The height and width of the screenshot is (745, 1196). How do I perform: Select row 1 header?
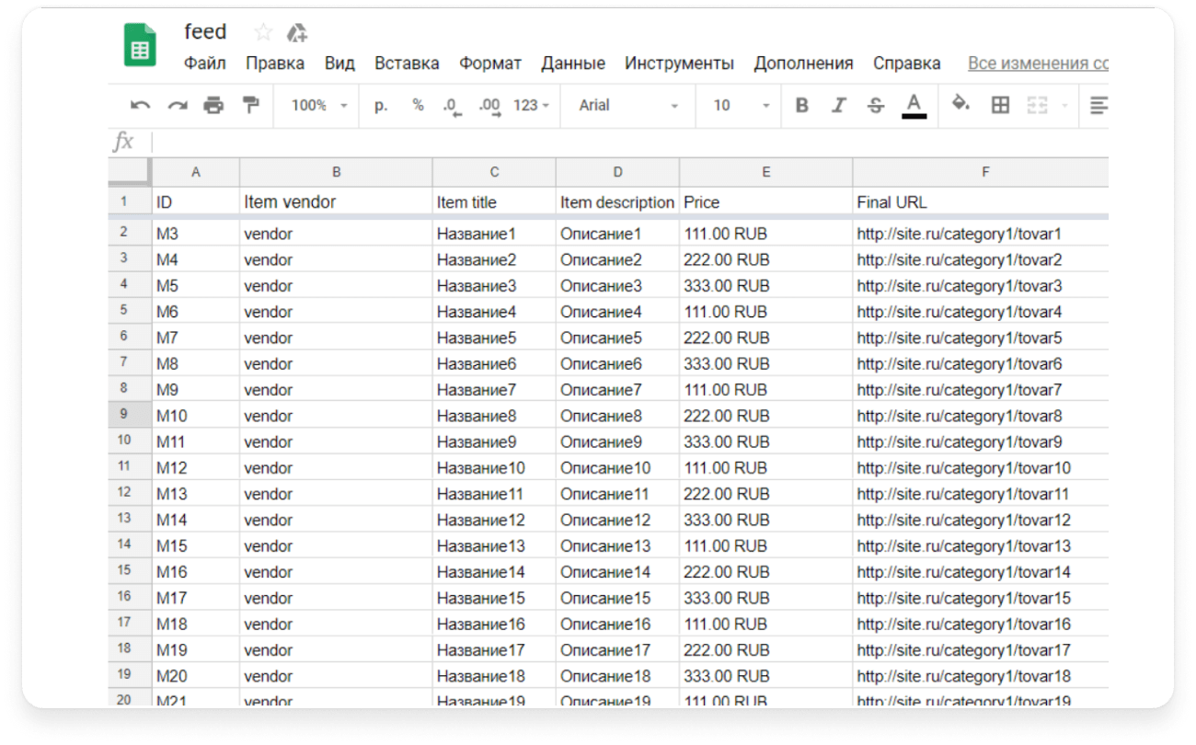[x=130, y=201]
